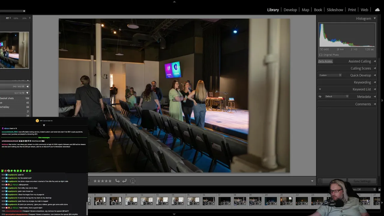Collapse the 0.3 / 1.8 TB volume

27,93
